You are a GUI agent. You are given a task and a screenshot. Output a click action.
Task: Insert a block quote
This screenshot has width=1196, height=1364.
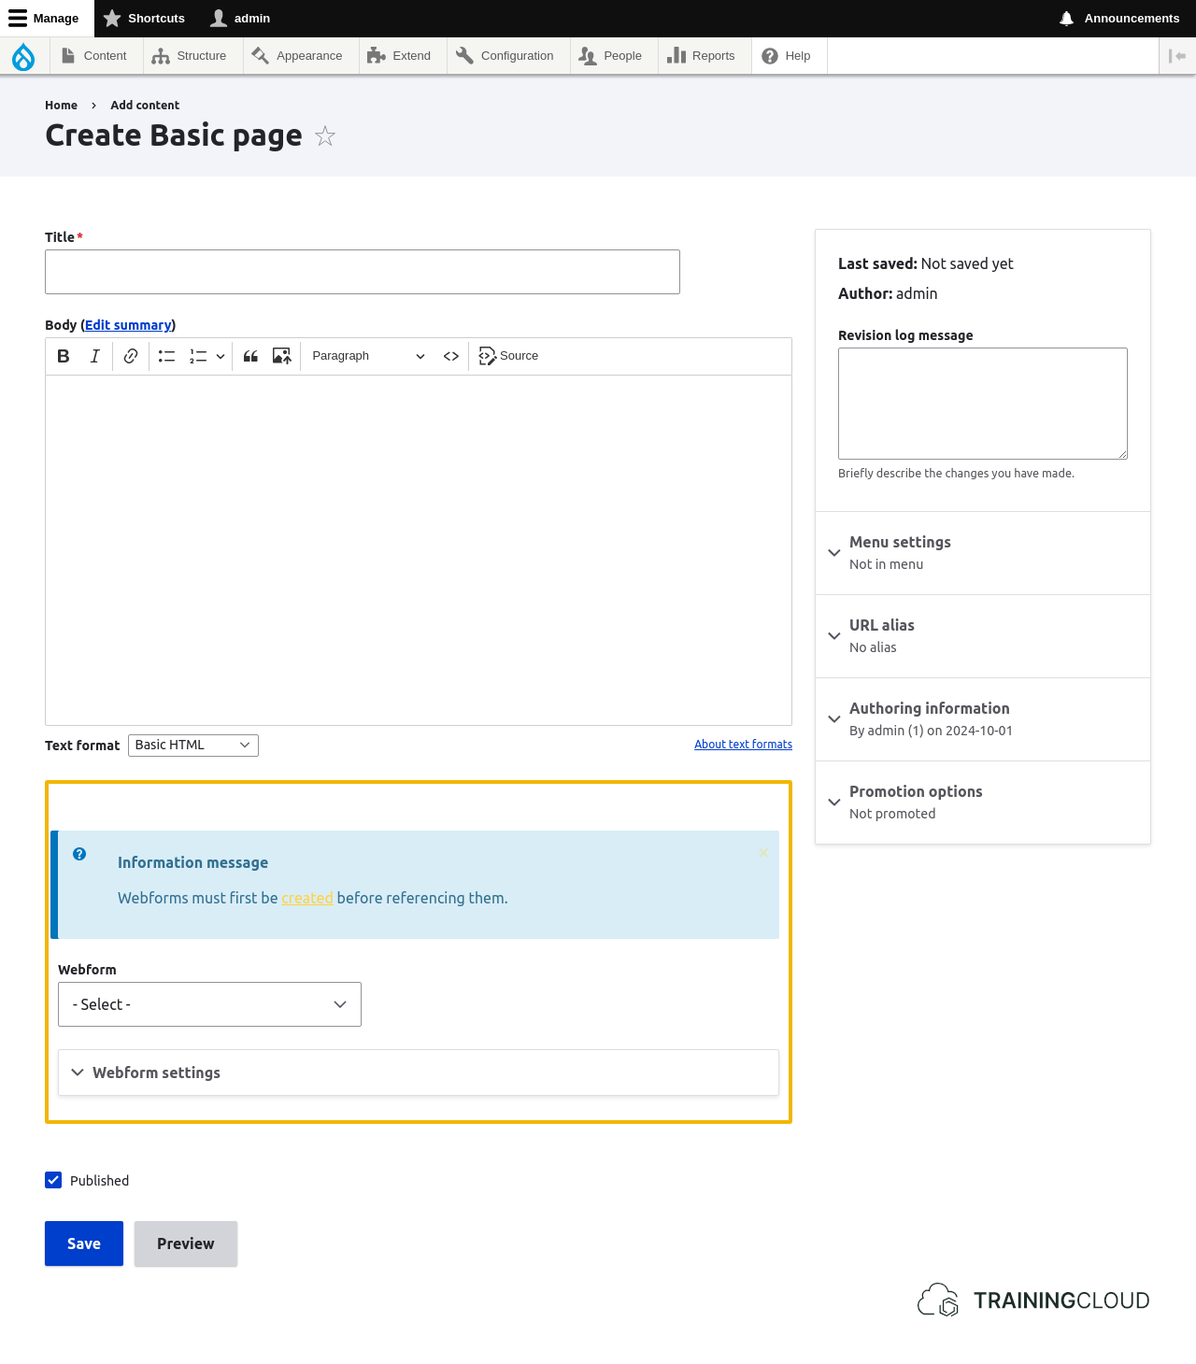250,356
